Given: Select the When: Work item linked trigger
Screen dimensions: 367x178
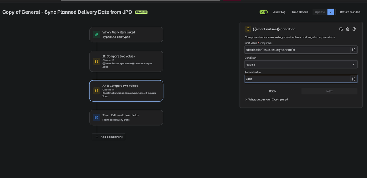Looking at the screenshot, I should tap(126, 34).
